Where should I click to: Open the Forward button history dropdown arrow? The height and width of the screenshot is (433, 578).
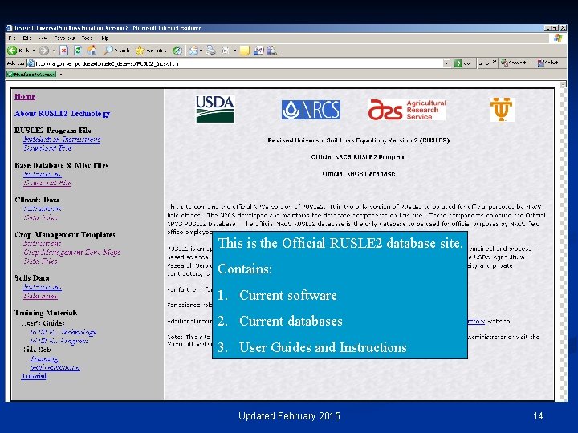click(x=54, y=51)
